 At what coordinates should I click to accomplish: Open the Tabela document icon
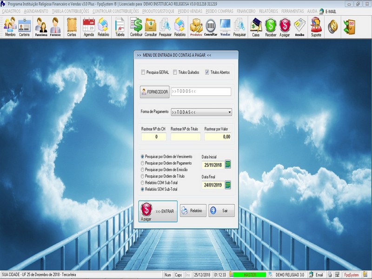coord(120,27)
